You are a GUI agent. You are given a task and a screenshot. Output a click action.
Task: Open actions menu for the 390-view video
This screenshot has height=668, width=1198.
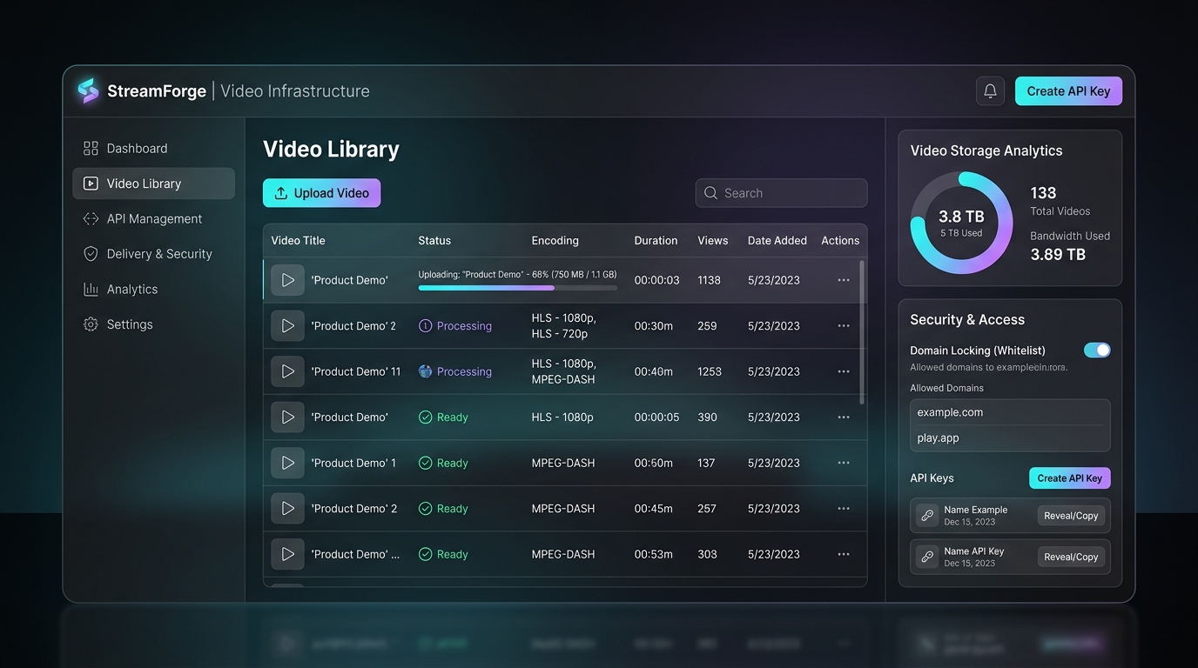point(844,417)
